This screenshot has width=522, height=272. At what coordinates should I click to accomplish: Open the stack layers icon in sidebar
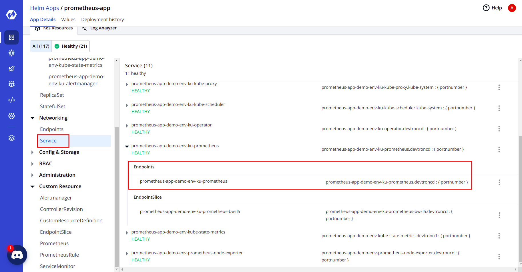pos(11,138)
